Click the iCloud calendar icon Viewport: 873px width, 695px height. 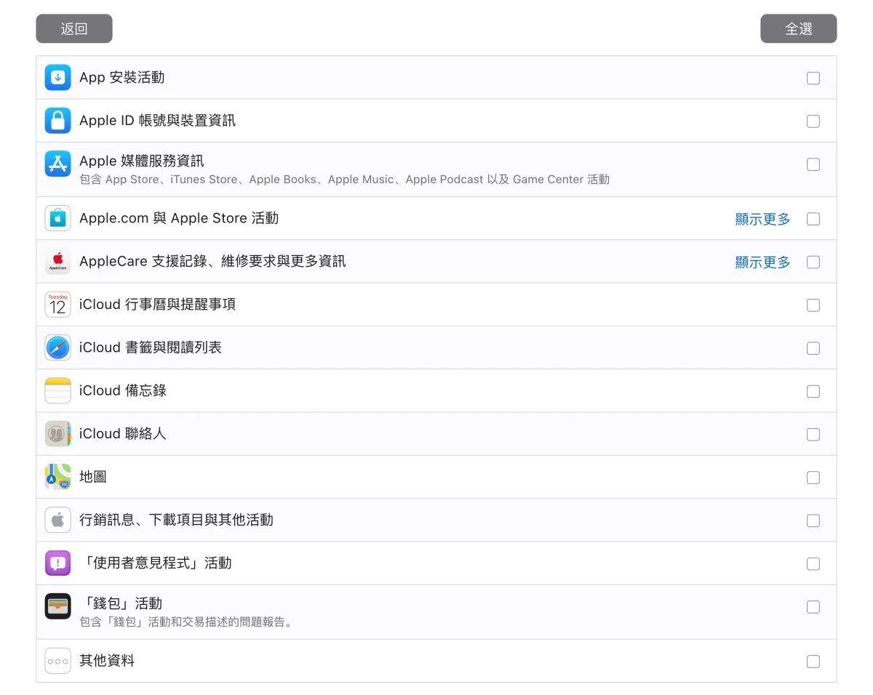click(x=57, y=305)
